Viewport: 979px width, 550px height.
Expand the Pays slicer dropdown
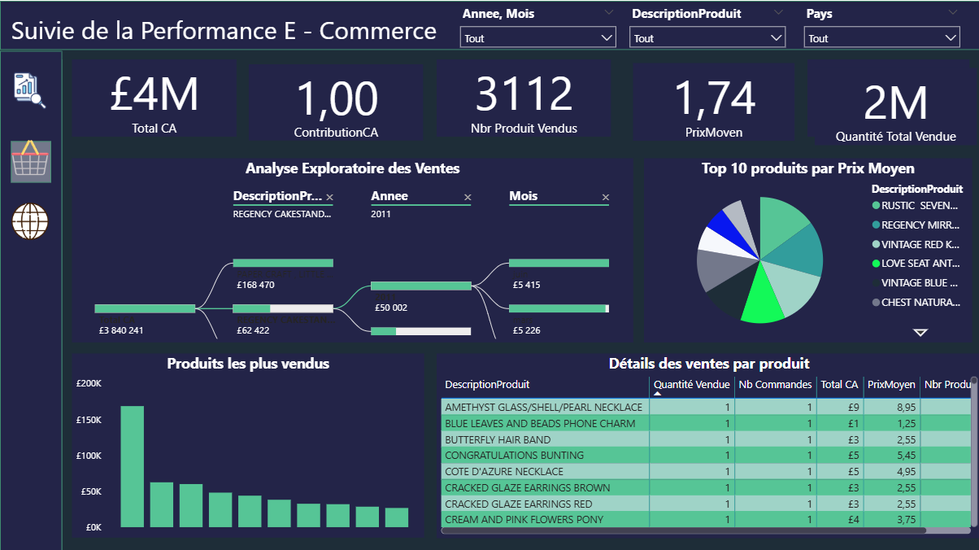tap(882, 38)
